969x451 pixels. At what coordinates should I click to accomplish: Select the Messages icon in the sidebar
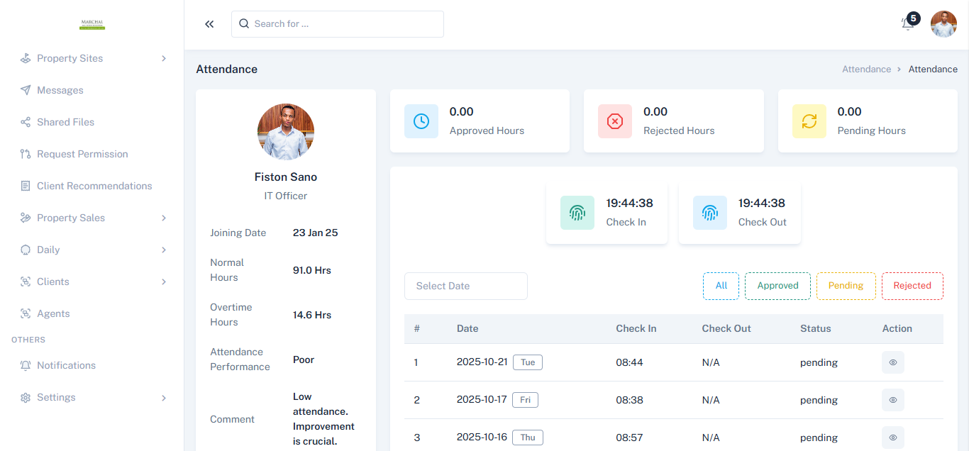click(x=26, y=90)
